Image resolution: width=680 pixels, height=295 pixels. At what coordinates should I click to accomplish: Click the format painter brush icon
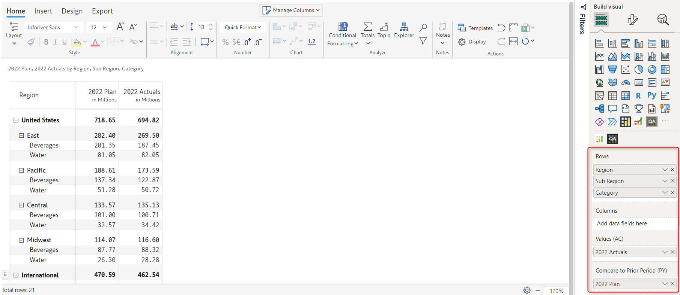[31, 42]
